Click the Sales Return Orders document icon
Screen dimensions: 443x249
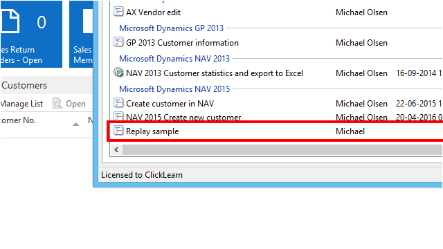point(10,21)
